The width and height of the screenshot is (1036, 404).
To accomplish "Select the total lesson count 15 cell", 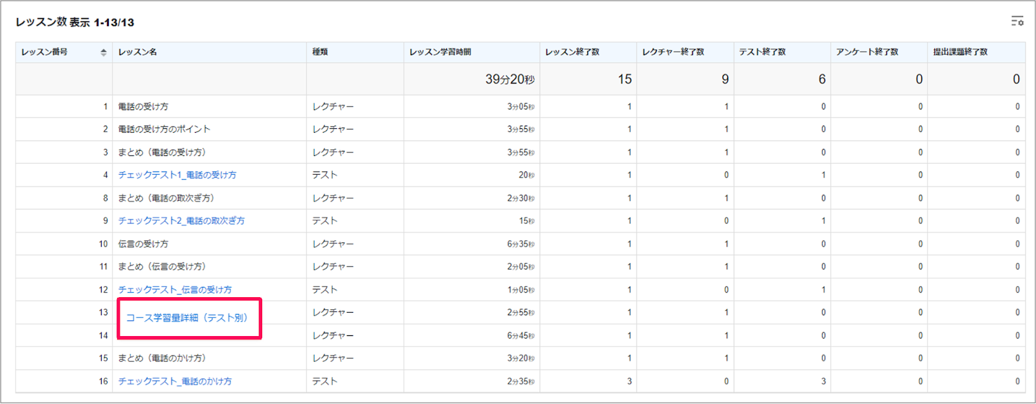I will [x=588, y=79].
